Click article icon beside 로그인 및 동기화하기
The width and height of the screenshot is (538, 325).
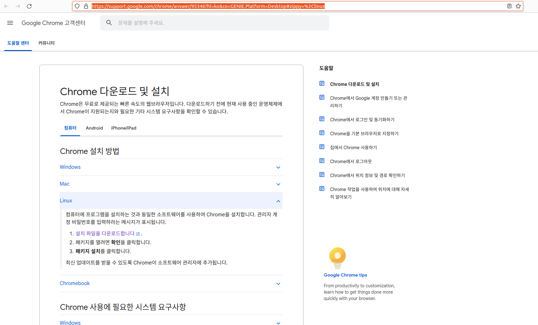[x=322, y=119]
